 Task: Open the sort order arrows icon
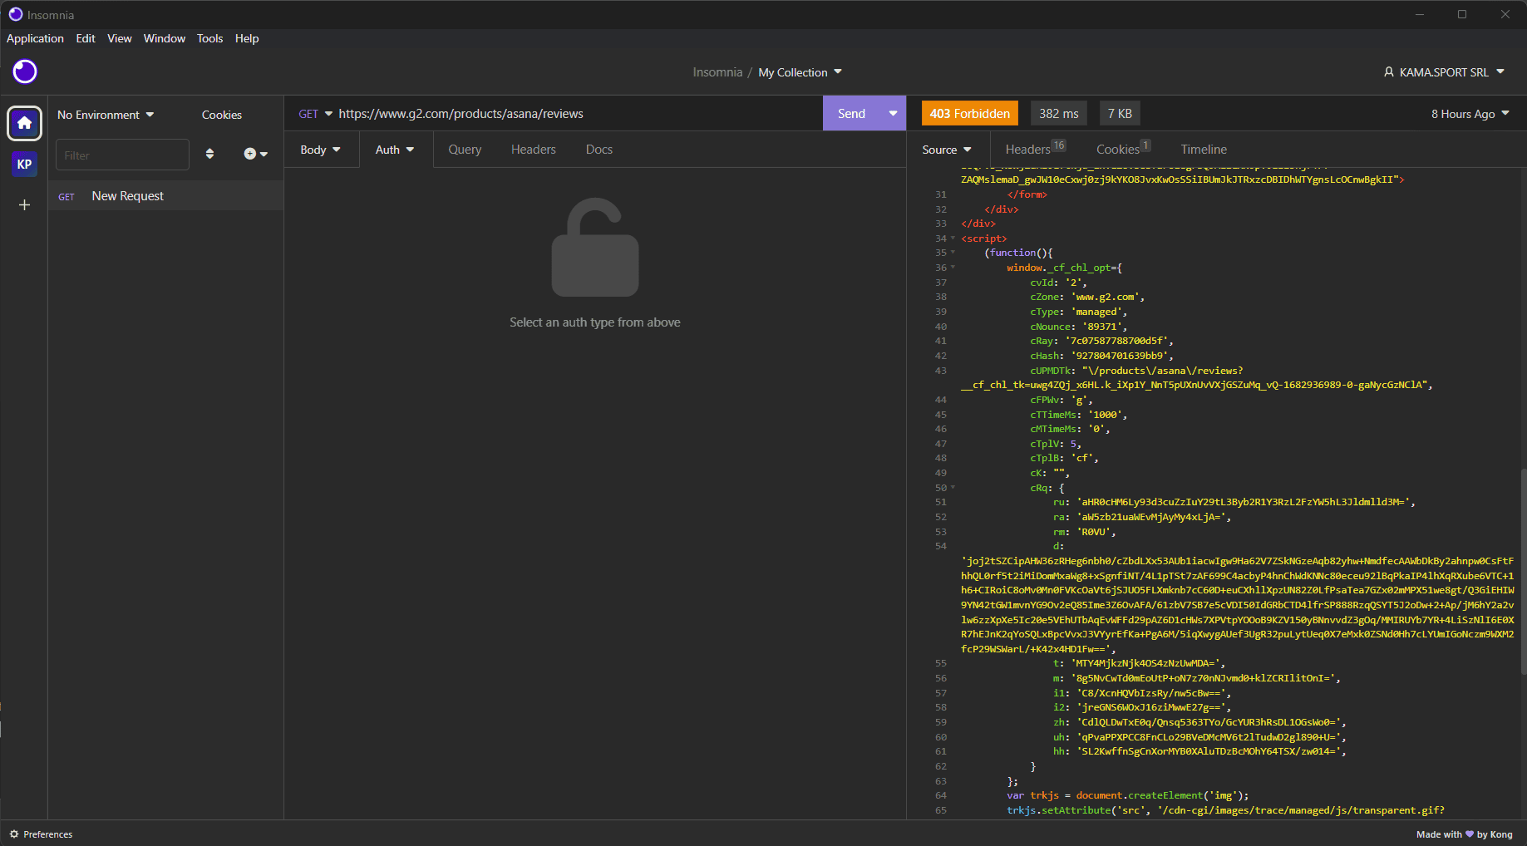[209, 154]
